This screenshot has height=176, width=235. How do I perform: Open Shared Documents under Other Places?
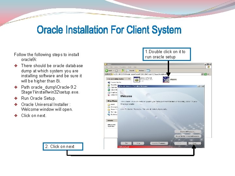click(112, 110)
